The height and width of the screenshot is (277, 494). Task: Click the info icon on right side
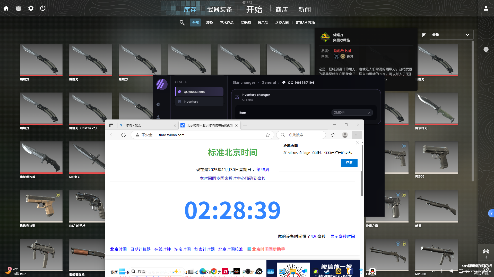[x=486, y=49]
